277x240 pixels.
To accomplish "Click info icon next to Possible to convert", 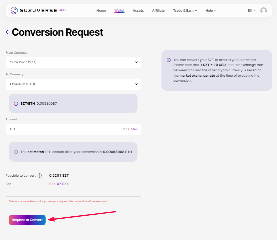I will 40,176.
